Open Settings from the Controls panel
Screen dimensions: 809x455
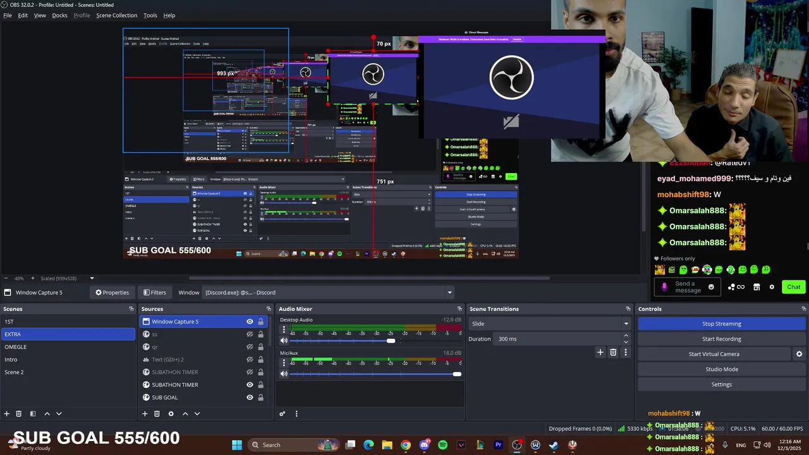coord(721,384)
